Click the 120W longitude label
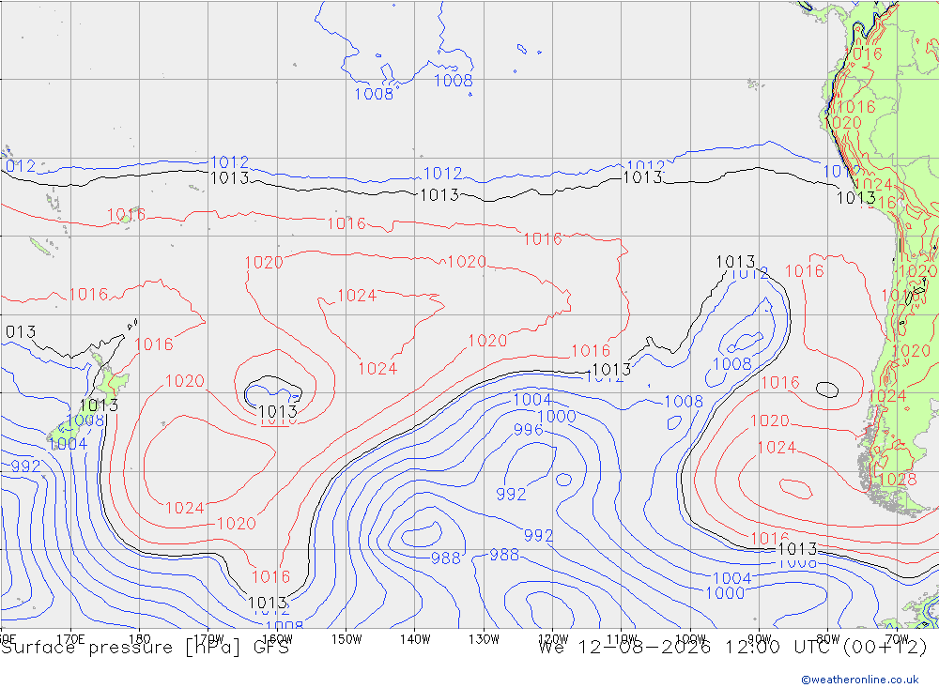The height and width of the screenshot is (688, 939). [553, 639]
